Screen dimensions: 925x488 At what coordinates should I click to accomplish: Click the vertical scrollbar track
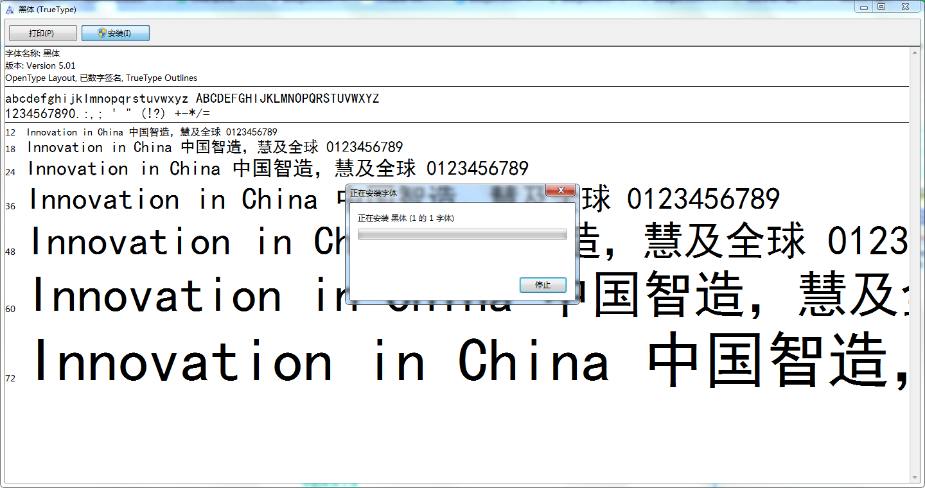click(915, 257)
